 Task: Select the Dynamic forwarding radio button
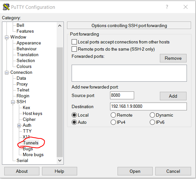pos(152,115)
